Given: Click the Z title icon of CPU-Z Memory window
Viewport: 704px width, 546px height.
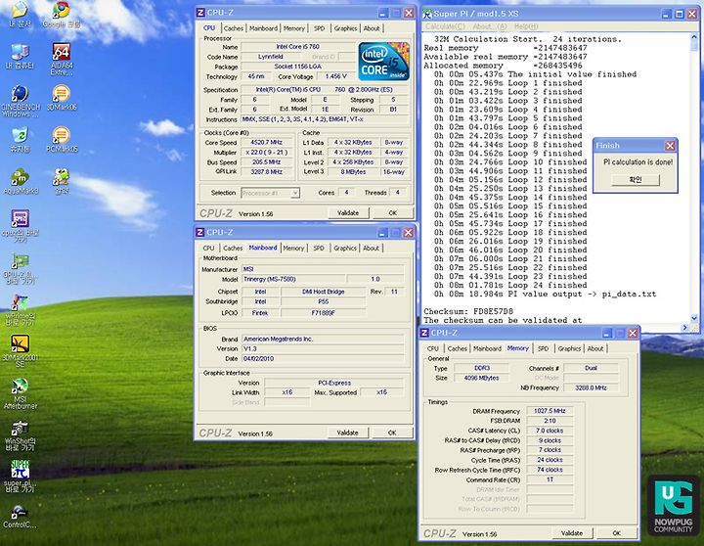Looking at the screenshot, I should pyautogui.click(x=424, y=333).
